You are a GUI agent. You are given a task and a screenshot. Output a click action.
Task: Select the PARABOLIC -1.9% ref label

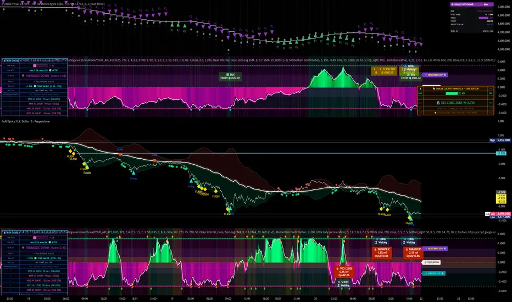tap(382, 253)
